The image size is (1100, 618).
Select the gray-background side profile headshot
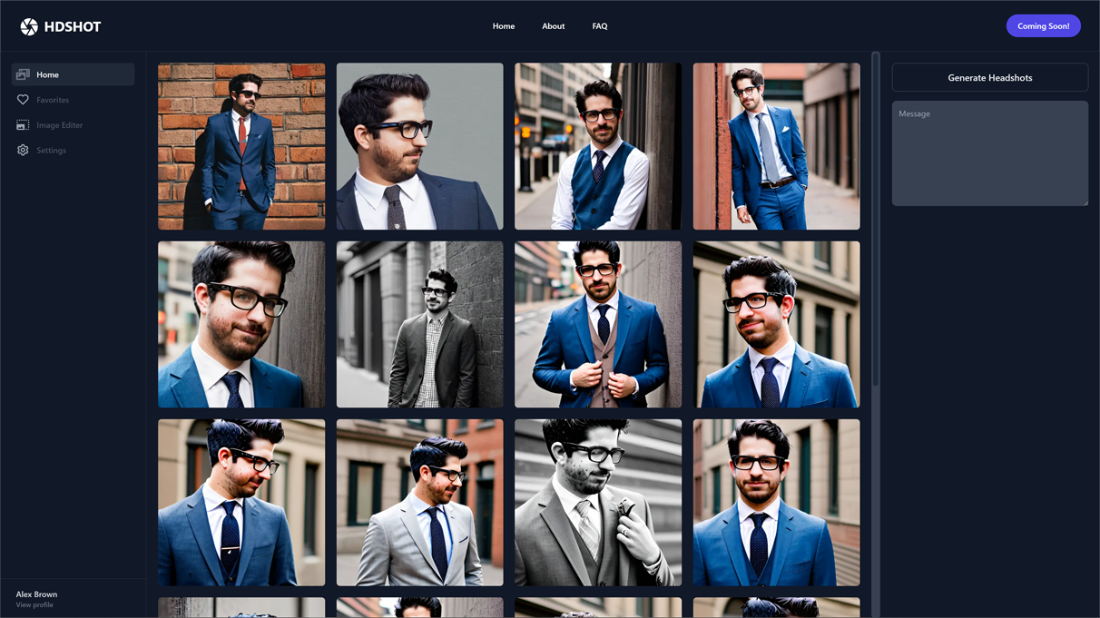coord(419,146)
